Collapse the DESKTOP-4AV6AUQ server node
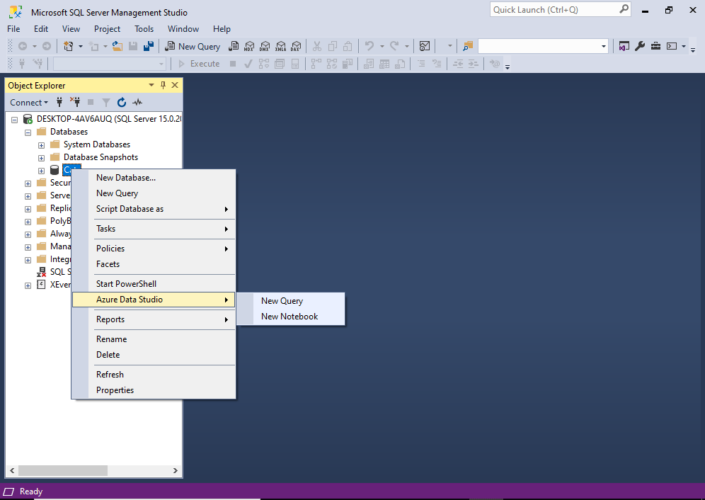705x500 pixels. tap(15, 120)
